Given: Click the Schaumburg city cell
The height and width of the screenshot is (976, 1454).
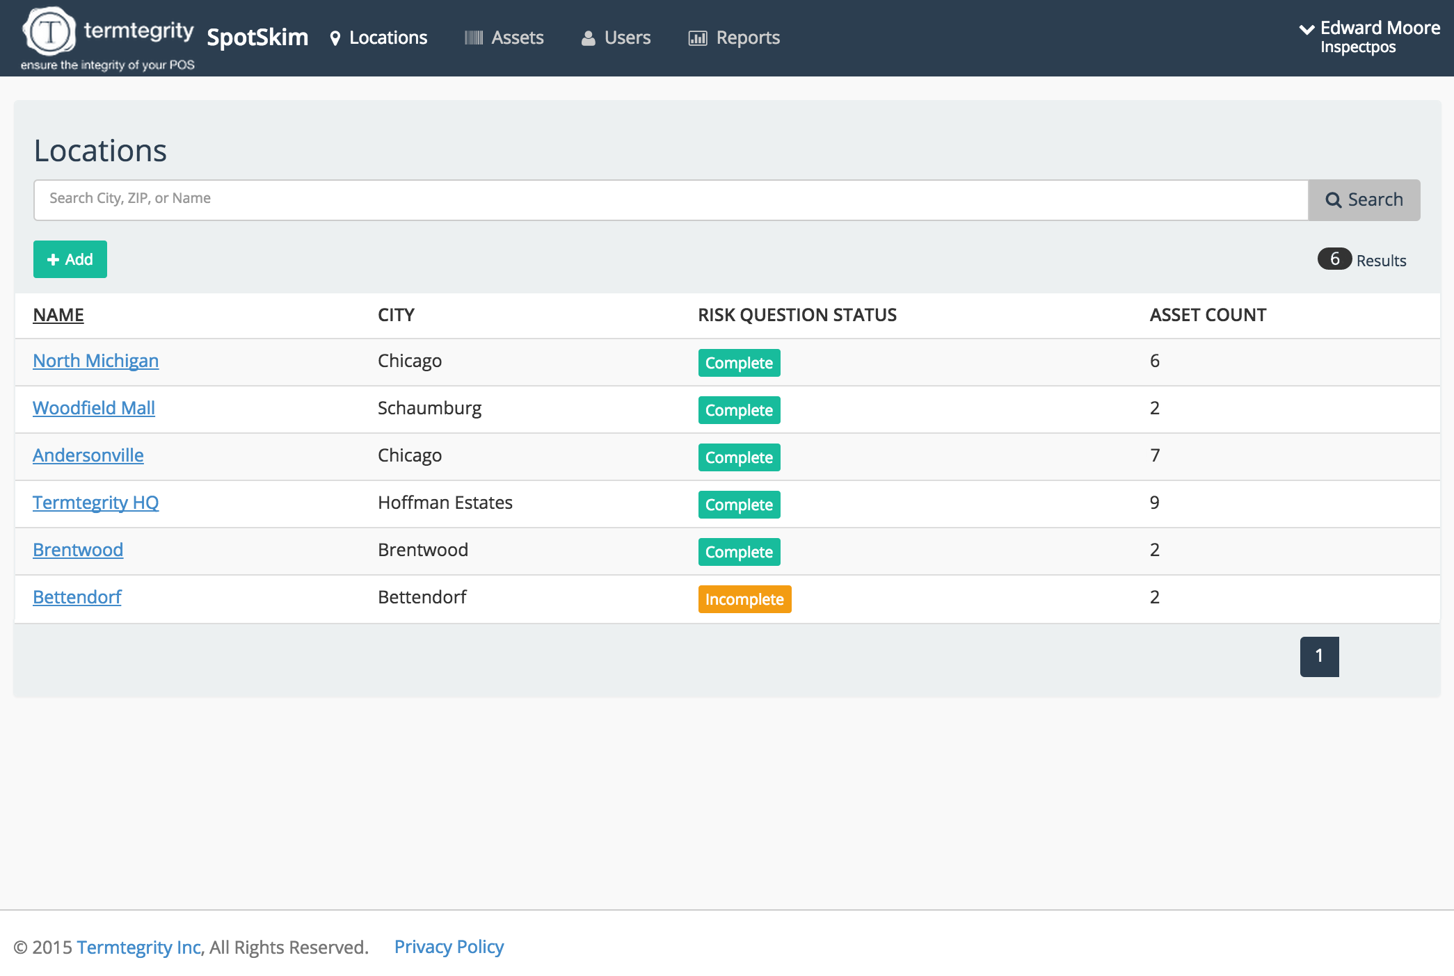Looking at the screenshot, I should tap(430, 408).
